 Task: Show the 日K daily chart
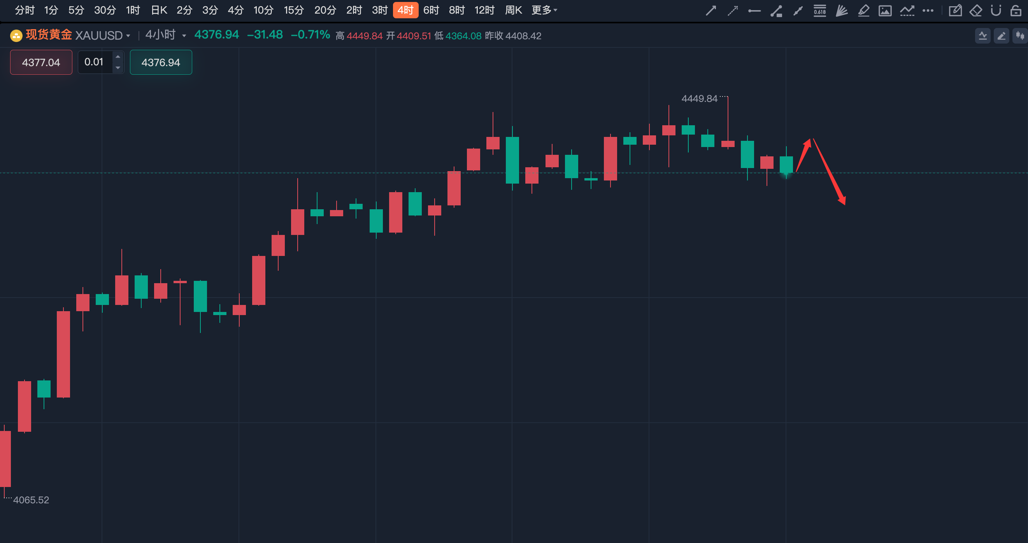pyautogui.click(x=159, y=10)
